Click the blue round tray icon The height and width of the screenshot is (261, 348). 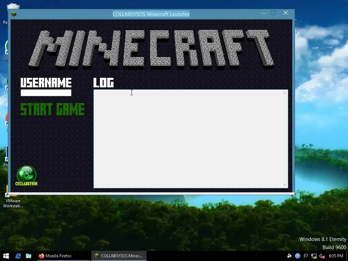tap(298, 256)
